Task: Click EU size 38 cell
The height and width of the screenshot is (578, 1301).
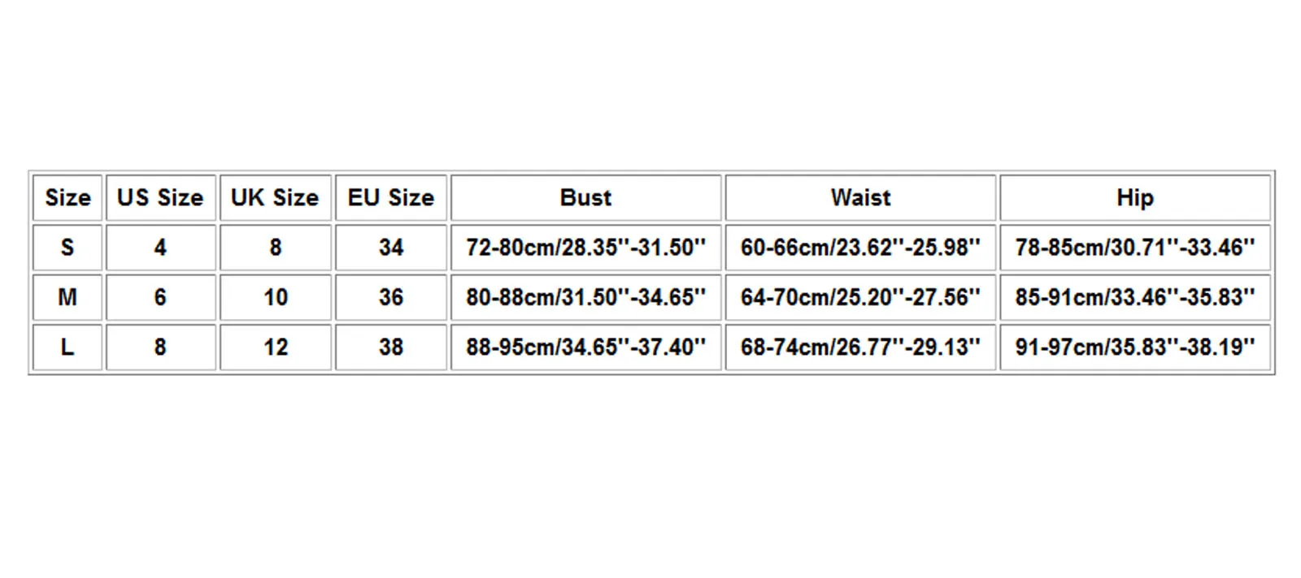Action: [391, 347]
